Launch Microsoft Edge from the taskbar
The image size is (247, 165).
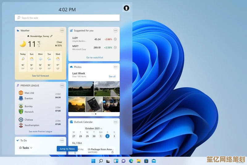(131, 161)
